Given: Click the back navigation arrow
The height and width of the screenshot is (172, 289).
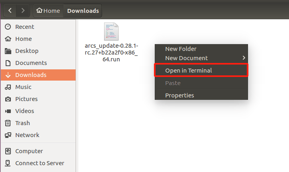Looking at the screenshot, I should click(x=10, y=11).
